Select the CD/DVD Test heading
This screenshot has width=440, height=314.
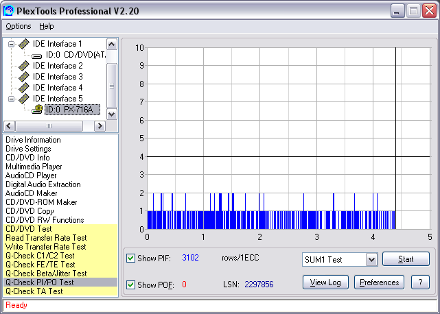point(29,229)
